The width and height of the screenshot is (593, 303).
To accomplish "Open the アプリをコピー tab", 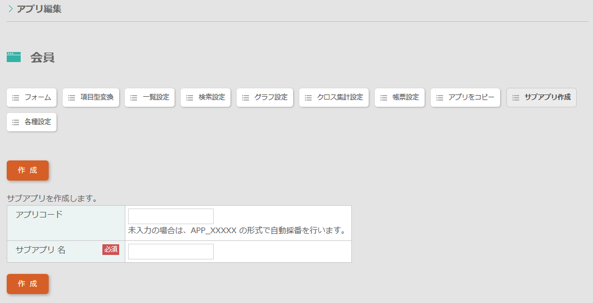I will coord(465,97).
